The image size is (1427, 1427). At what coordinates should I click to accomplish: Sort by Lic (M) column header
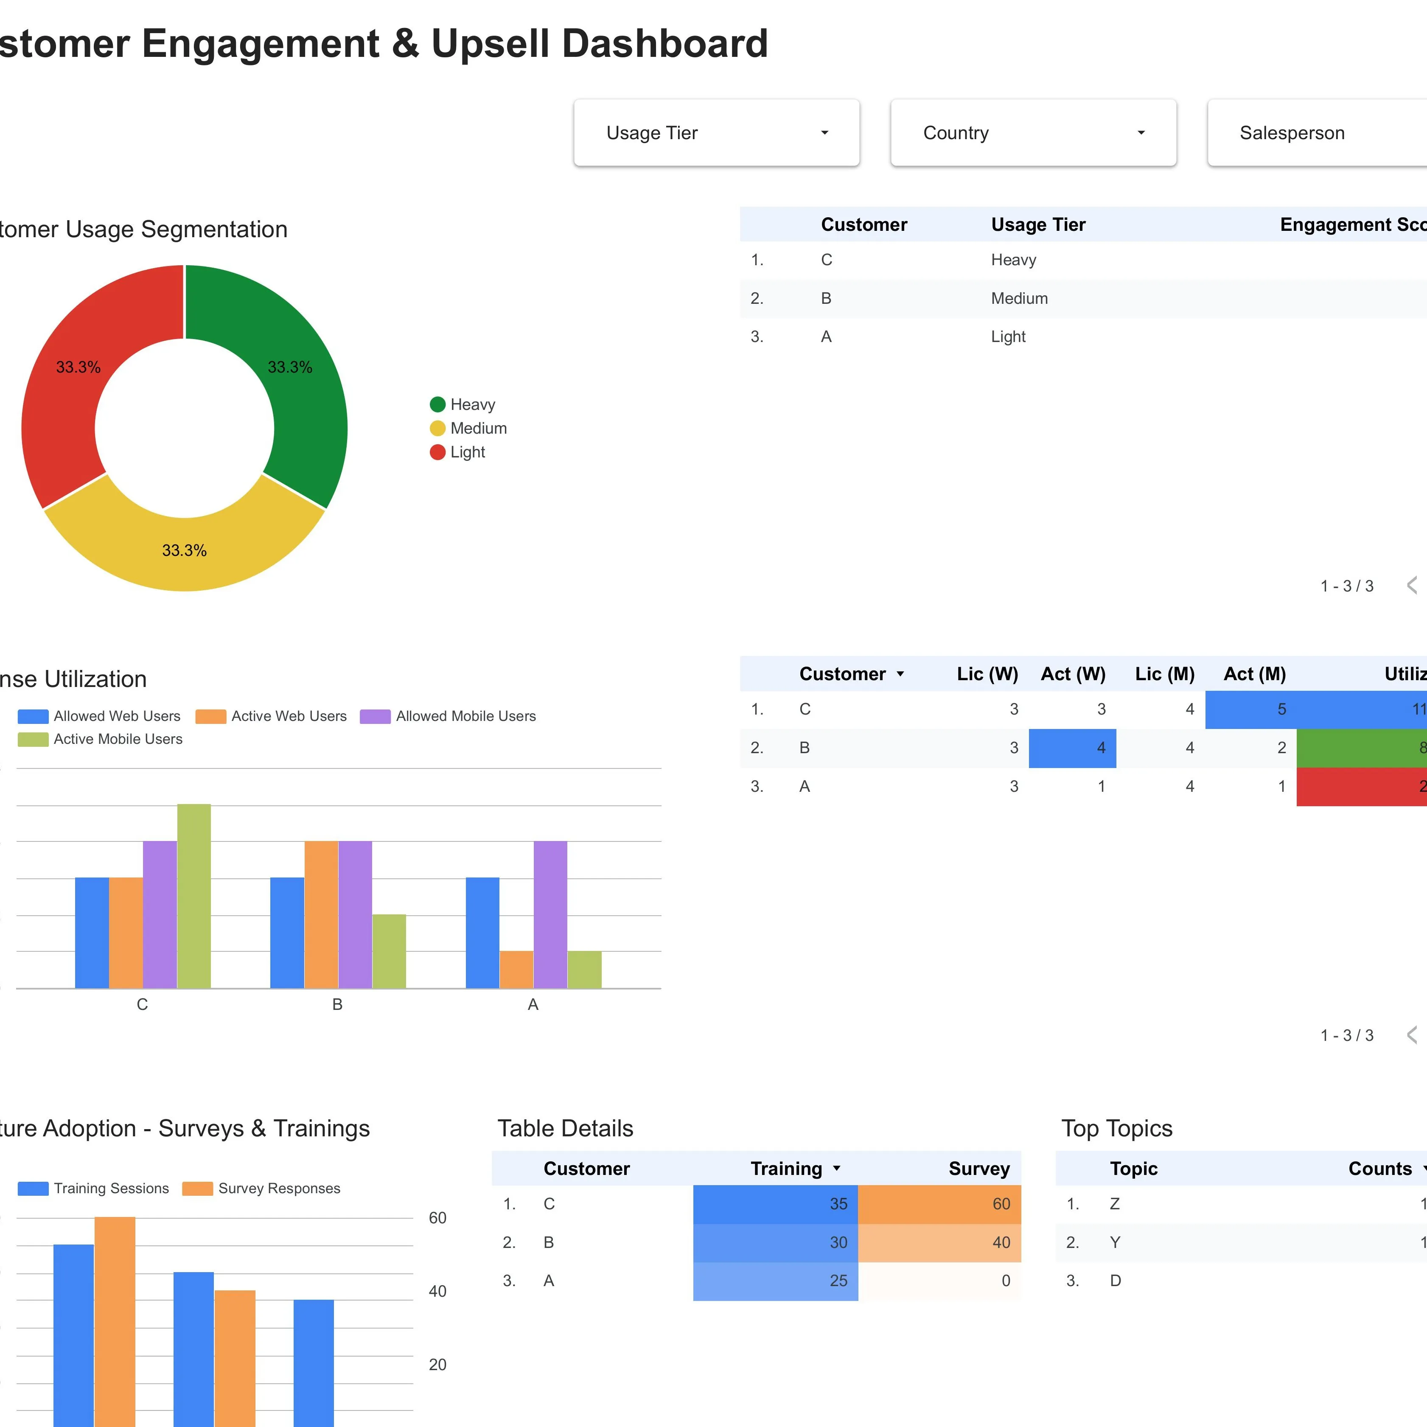coord(1165,674)
